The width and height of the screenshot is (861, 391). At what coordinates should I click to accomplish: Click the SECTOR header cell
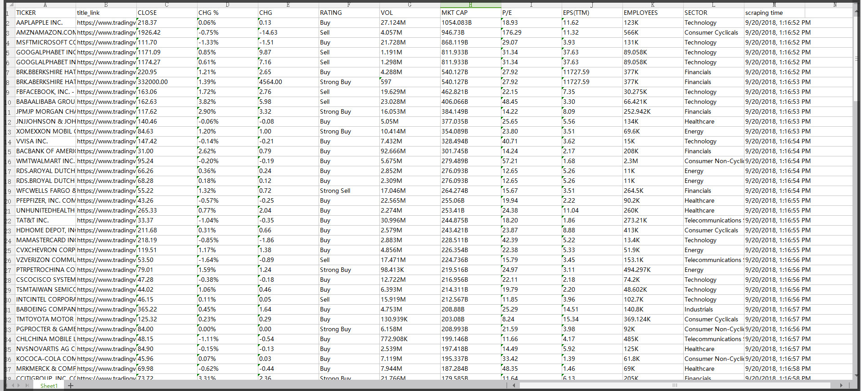[713, 13]
